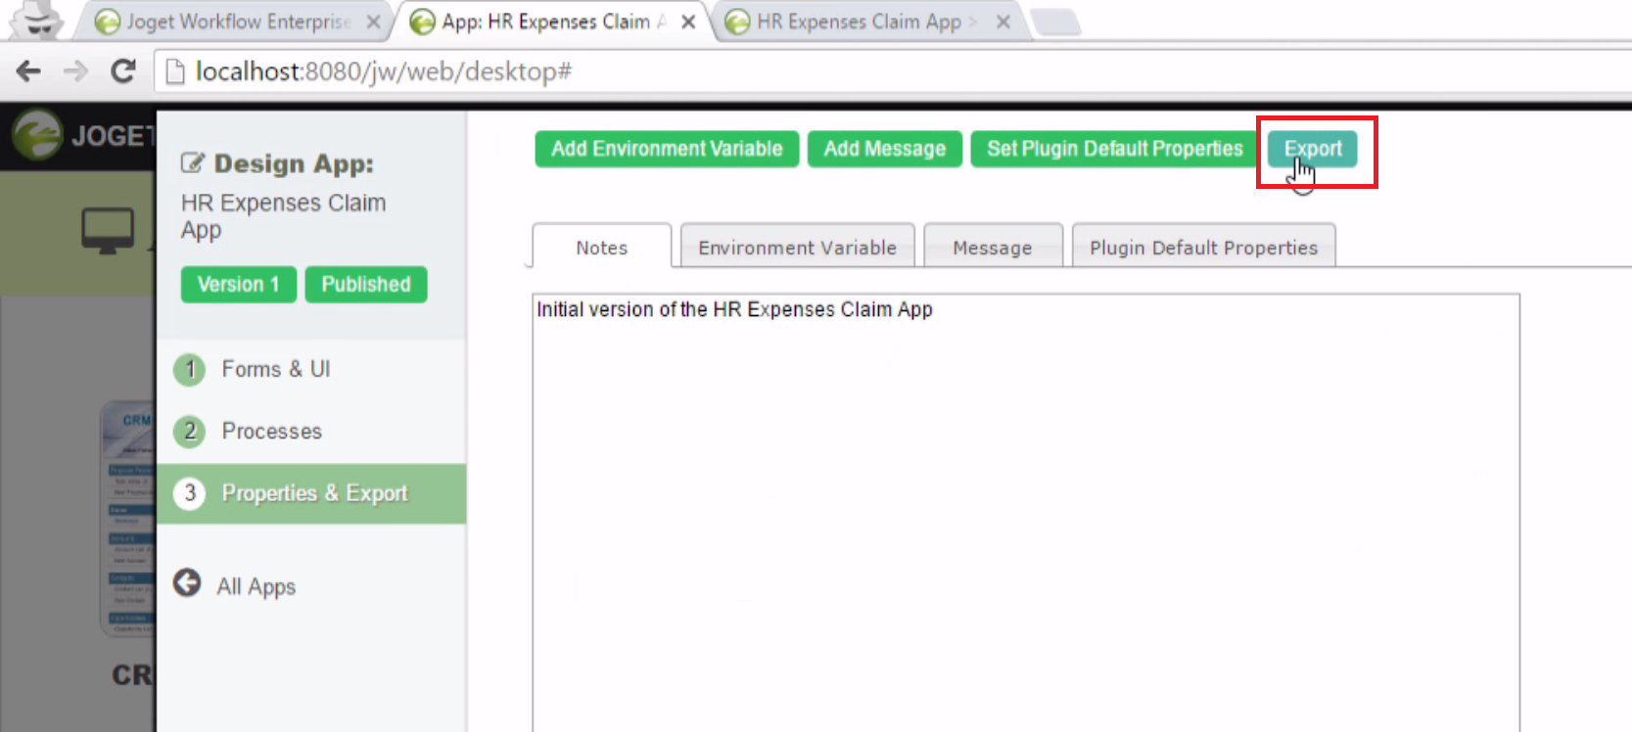
Task: Switch to the Environment Variable tab
Action: click(x=797, y=248)
